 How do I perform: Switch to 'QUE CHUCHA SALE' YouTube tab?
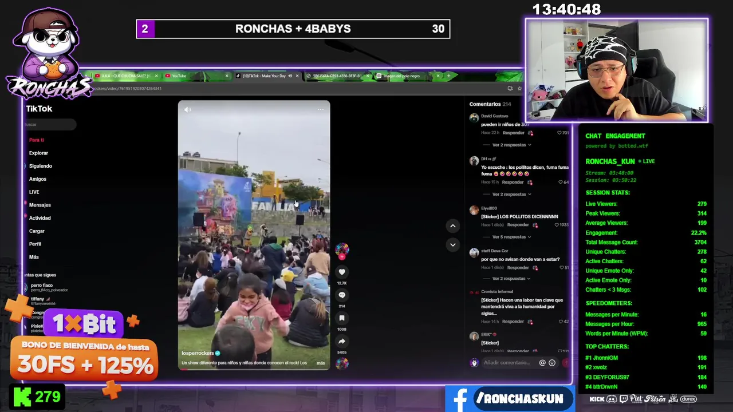tap(125, 76)
